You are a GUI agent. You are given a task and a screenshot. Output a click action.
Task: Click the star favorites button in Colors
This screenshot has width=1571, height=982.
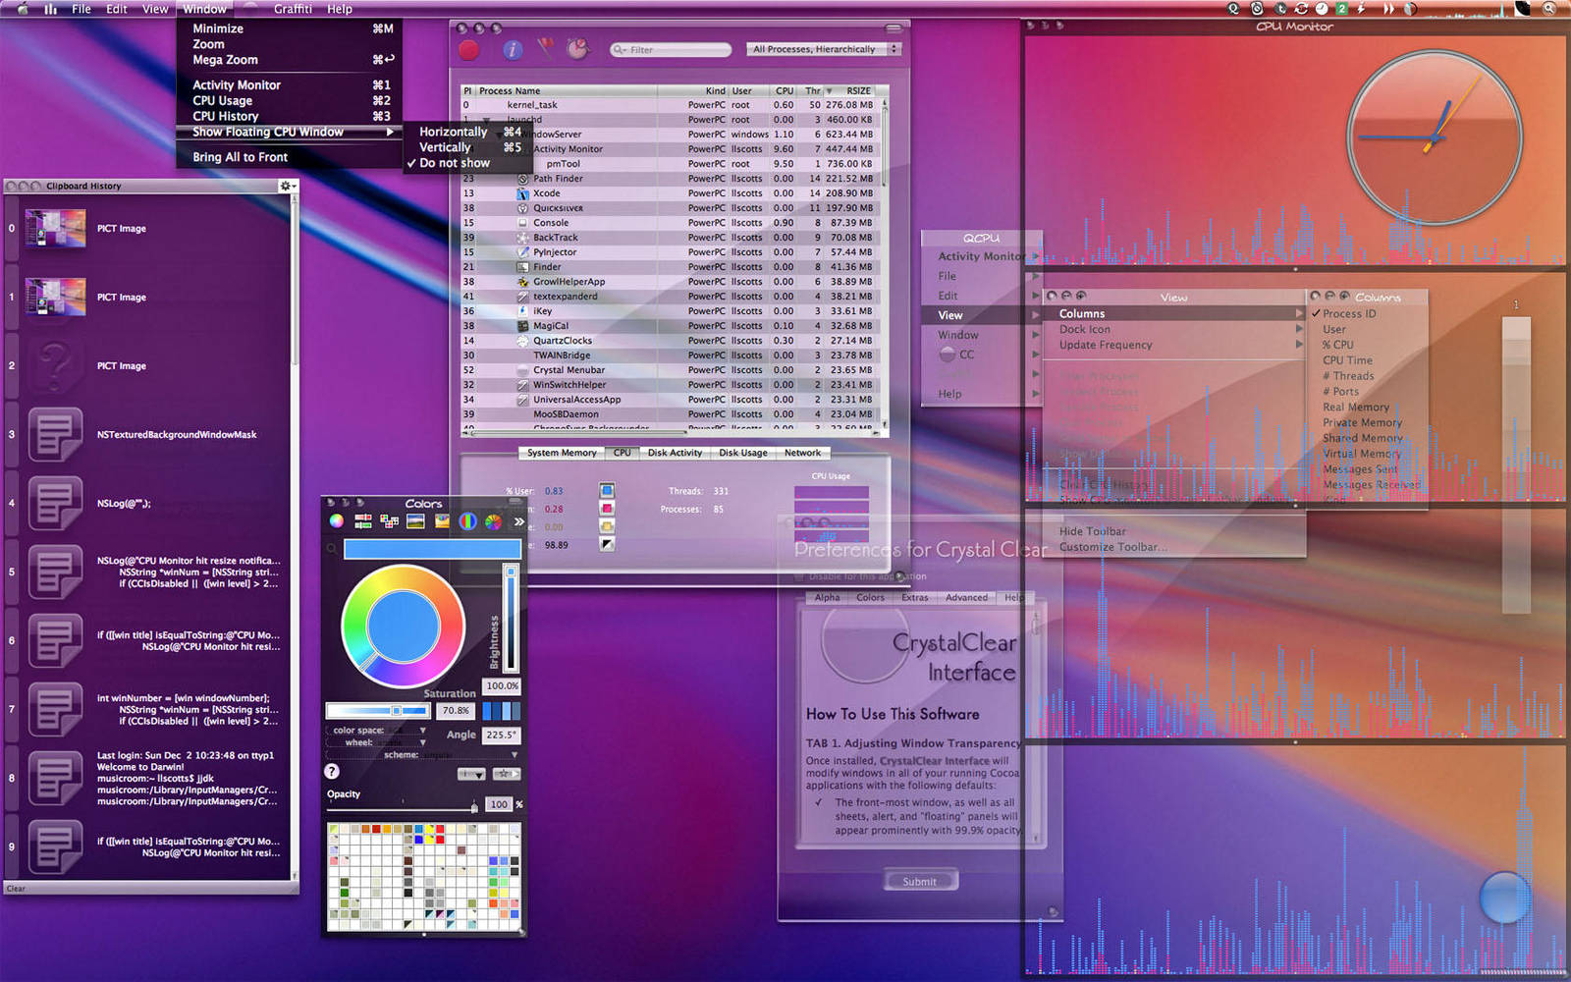click(x=506, y=774)
